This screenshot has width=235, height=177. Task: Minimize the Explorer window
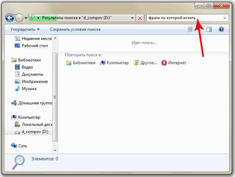[x=200, y=6]
